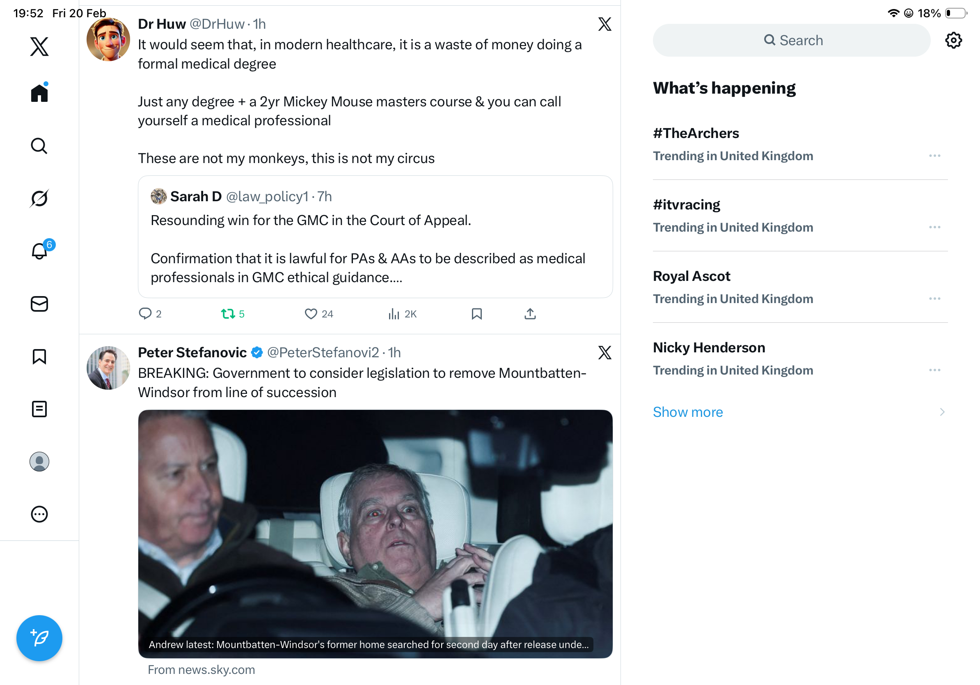Viewport: 980px width, 685px height.
Task: Open more options for Royal Ascot trend
Action: [934, 299]
